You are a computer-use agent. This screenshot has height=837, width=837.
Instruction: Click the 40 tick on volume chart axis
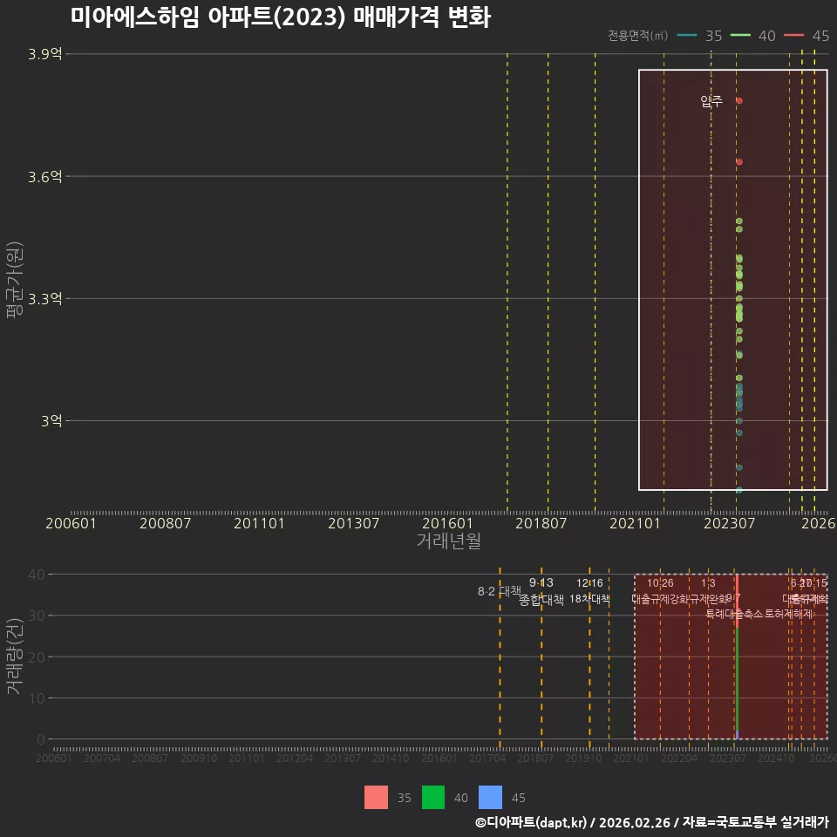point(37,575)
